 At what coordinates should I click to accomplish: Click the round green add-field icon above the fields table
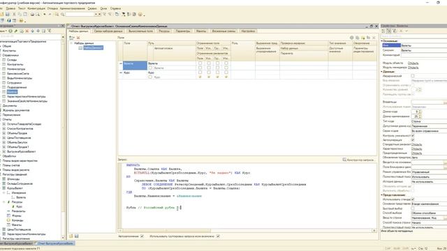352,38
